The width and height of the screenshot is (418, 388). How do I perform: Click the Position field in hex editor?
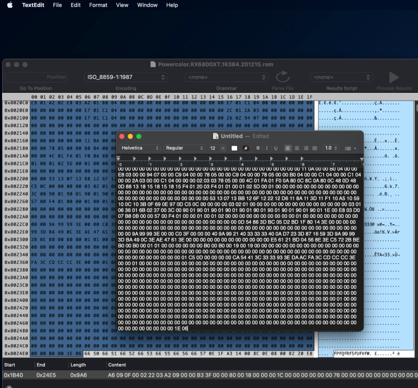tap(36, 77)
